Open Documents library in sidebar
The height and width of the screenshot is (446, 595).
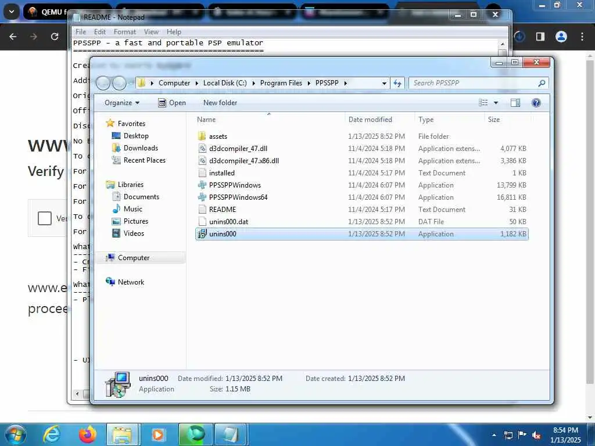click(x=136, y=196)
